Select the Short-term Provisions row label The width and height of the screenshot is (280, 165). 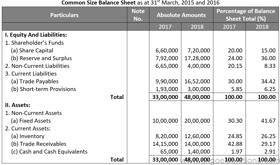43,89
